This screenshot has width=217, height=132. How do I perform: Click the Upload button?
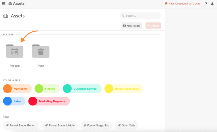point(153,26)
